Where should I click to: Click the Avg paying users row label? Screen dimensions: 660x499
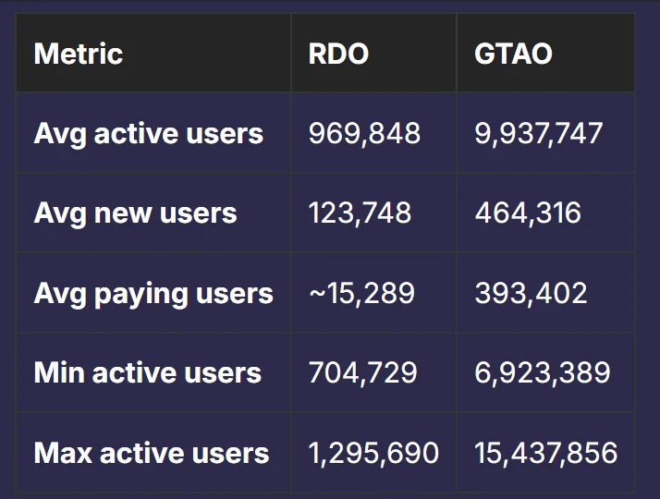point(153,294)
